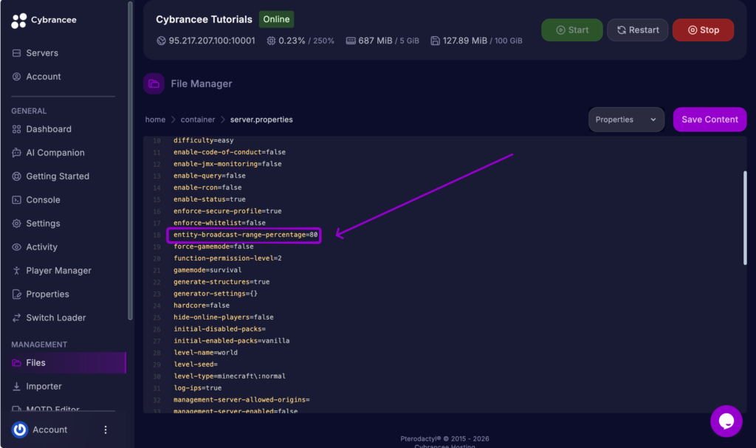Click the line enable-rcon=false
The height and width of the screenshot is (448, 756).
tap(207, 187)
